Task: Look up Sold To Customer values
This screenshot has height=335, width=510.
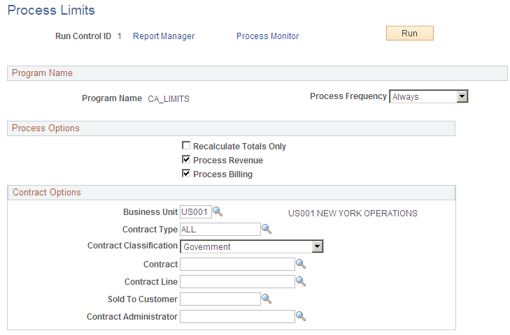Action: tap(266, 299)
